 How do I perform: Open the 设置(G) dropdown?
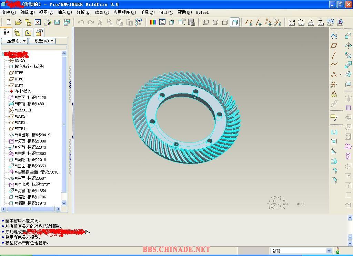42,41
